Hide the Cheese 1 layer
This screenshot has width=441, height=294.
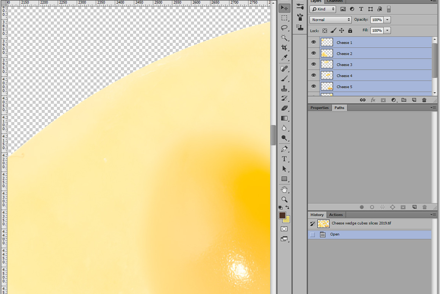point(313,42)
